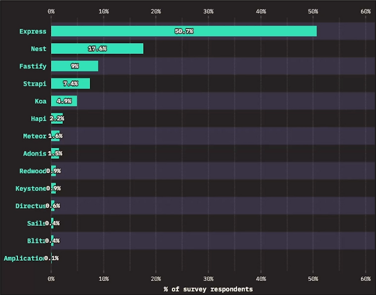The width and height of the screenshot is (376, 295).
Task: Click the Adonis bar at 1.5%
Action: point(55,153)
